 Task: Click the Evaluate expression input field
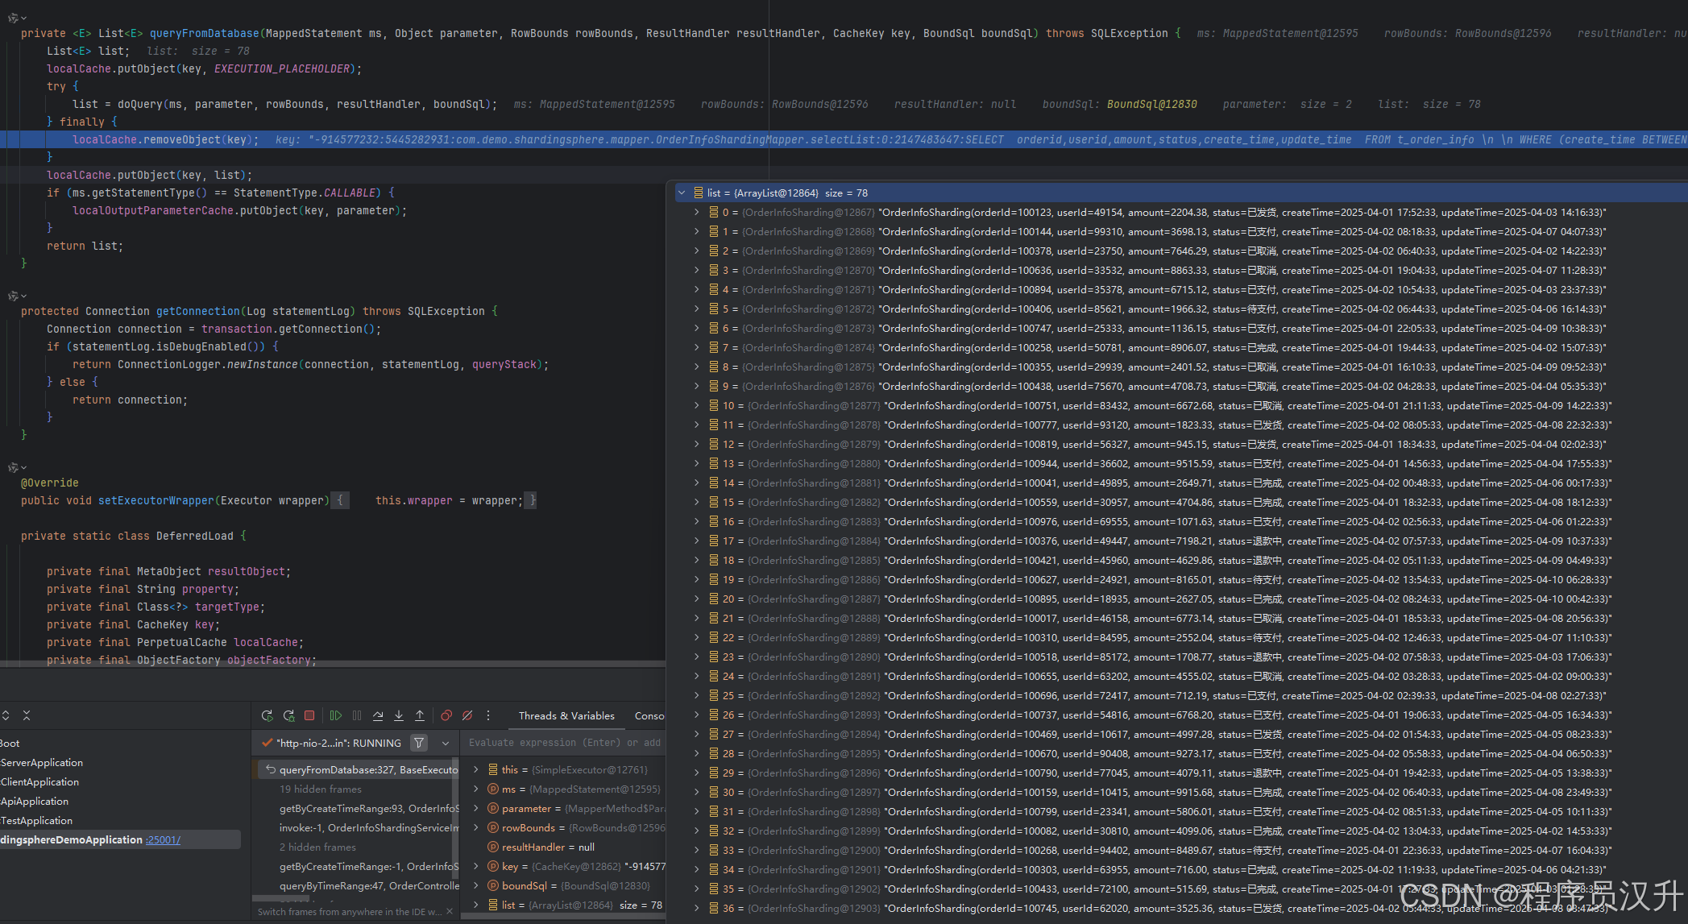[x=564, y=743]
